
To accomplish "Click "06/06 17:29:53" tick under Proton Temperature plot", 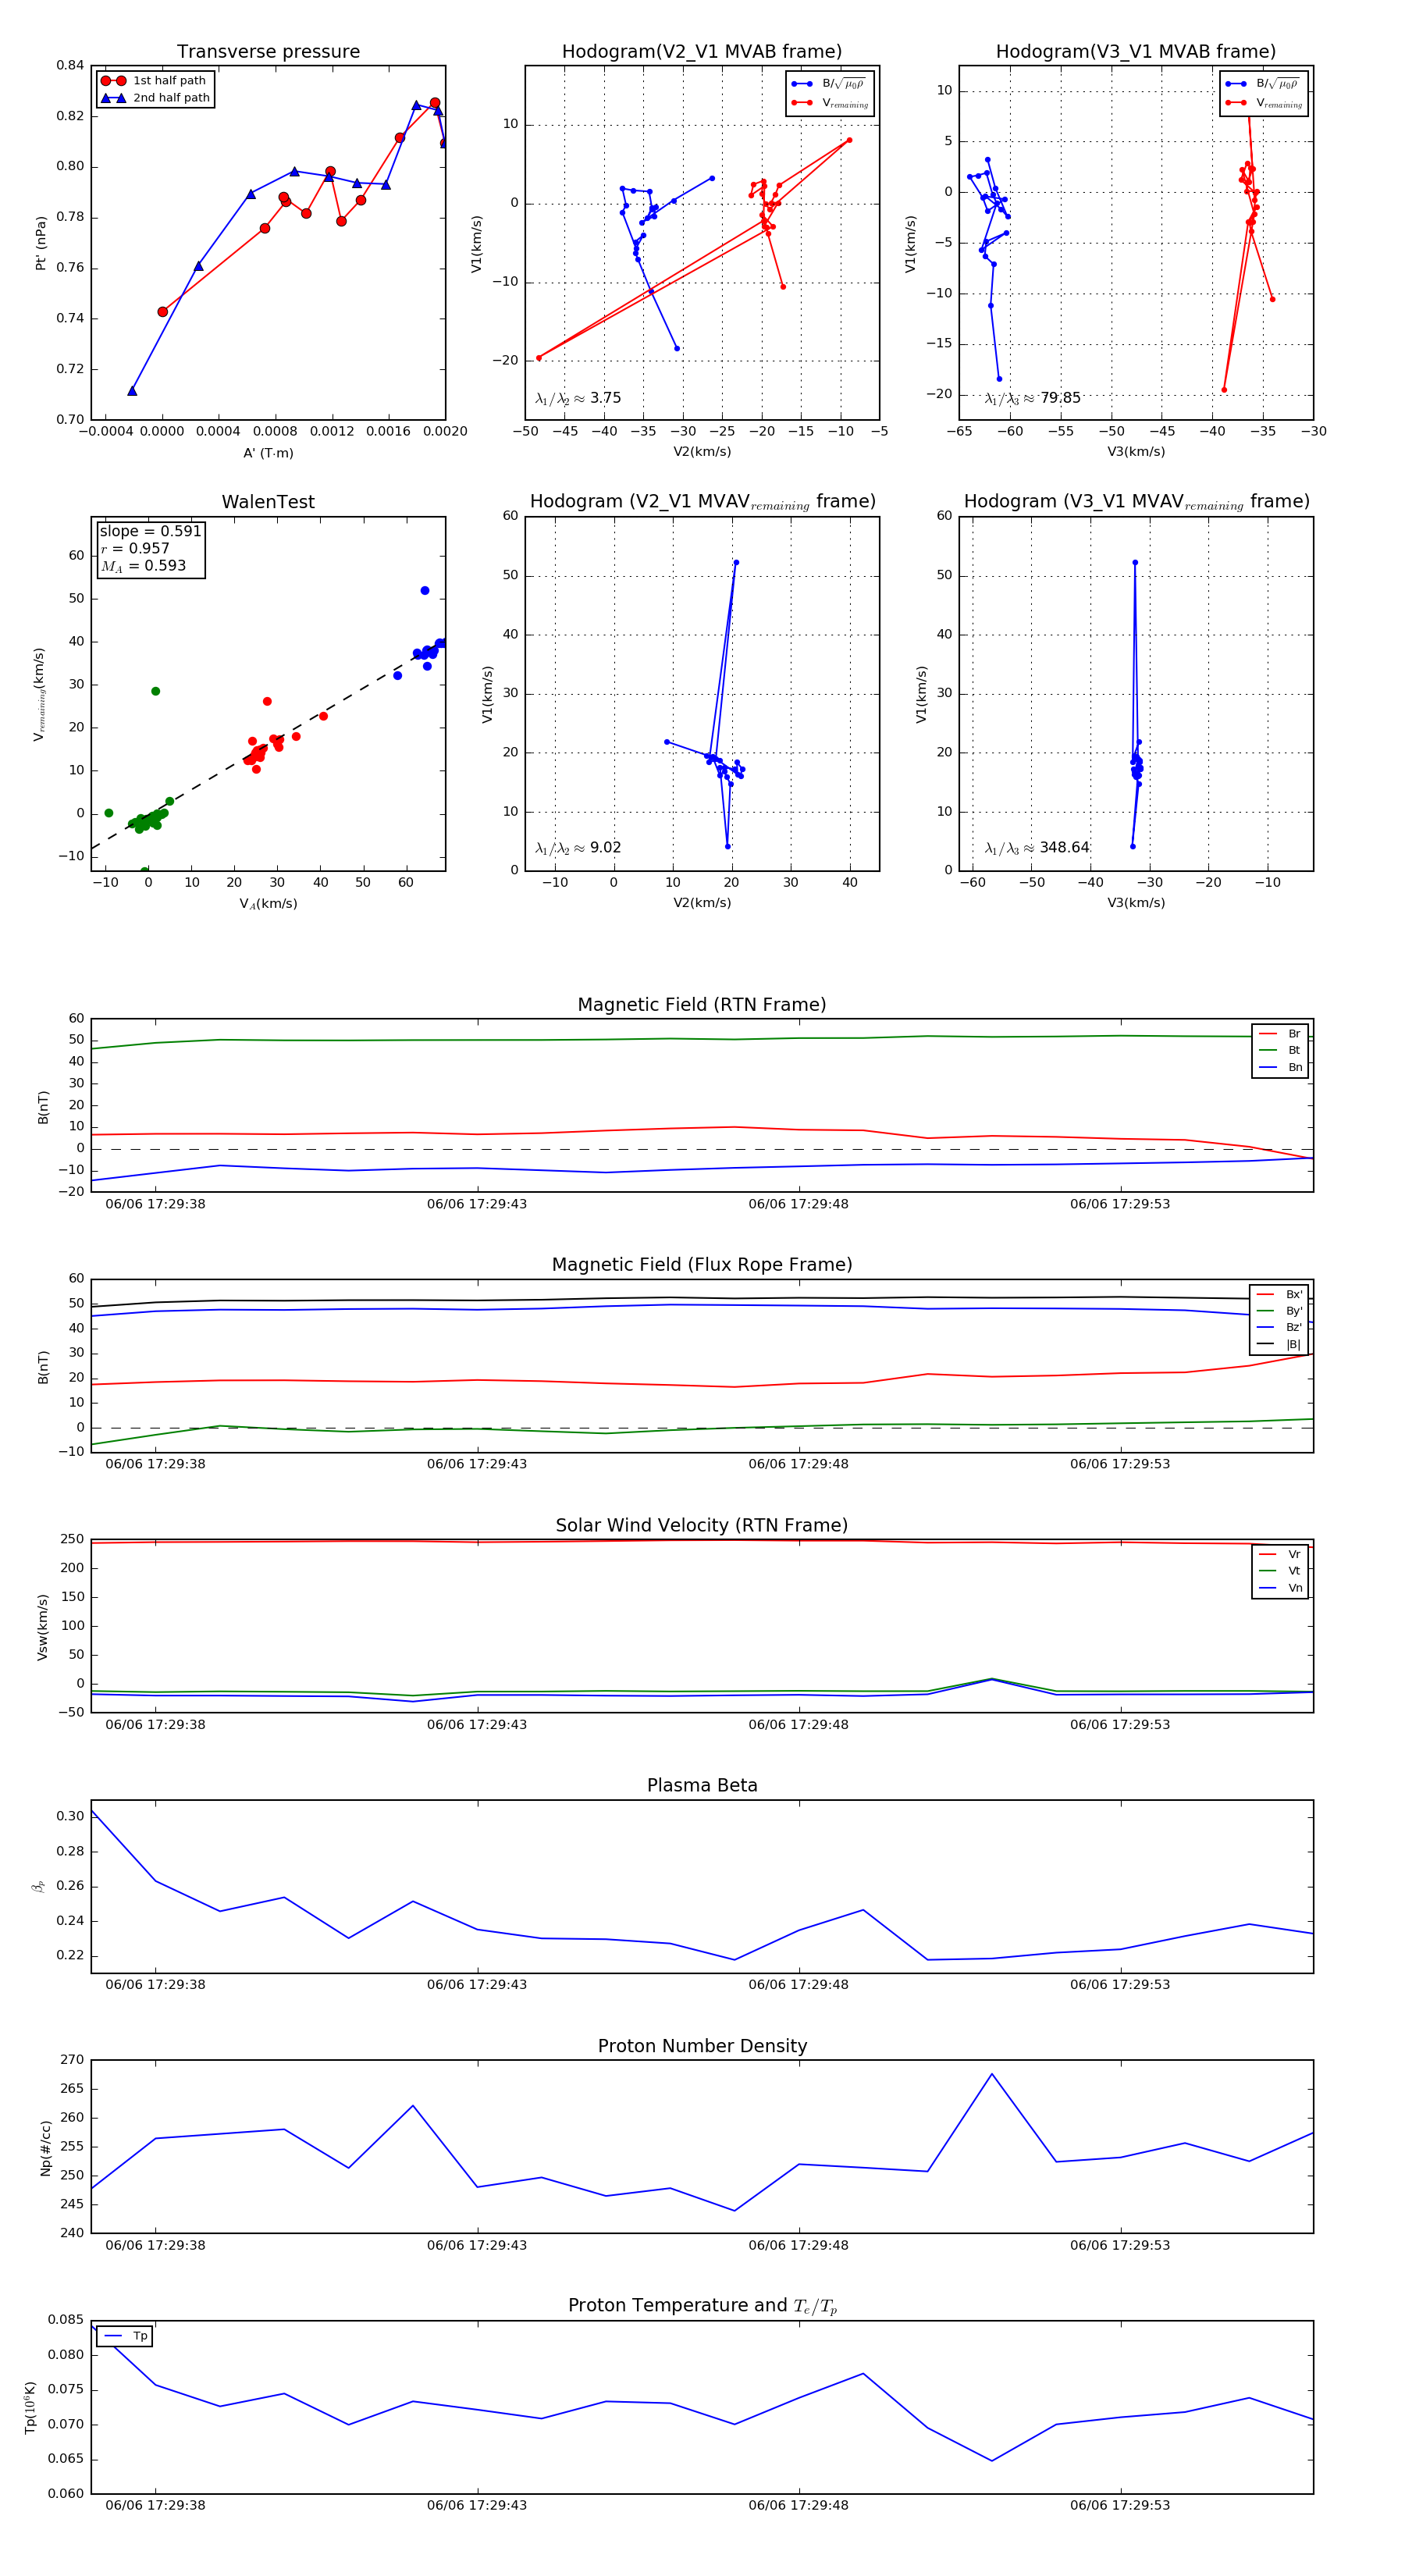I will (1120, 2505).
